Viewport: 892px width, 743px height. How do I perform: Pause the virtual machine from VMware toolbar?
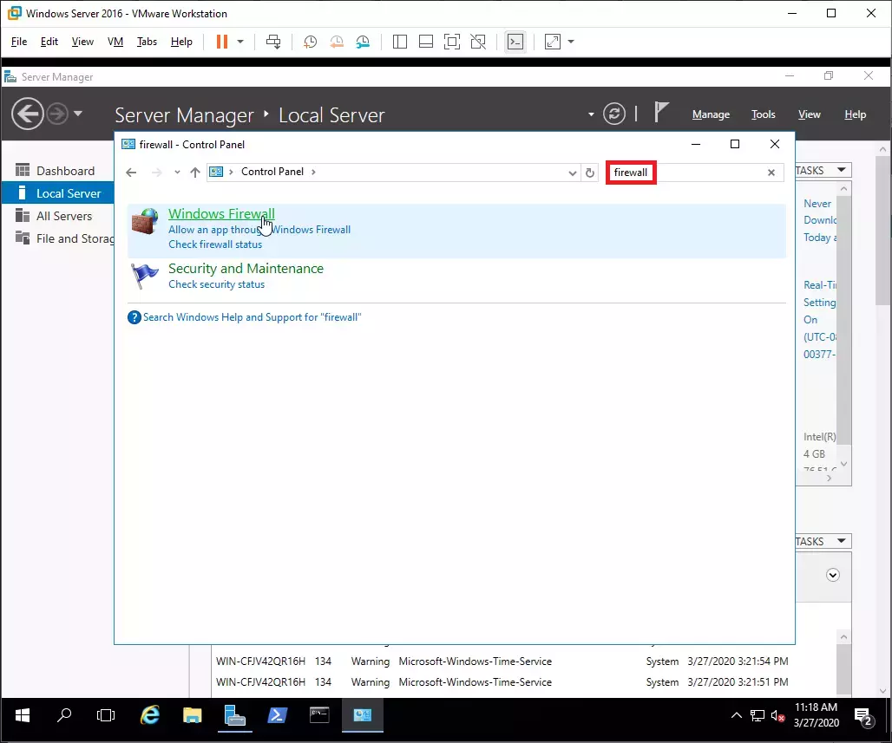(x=222, y=42)
